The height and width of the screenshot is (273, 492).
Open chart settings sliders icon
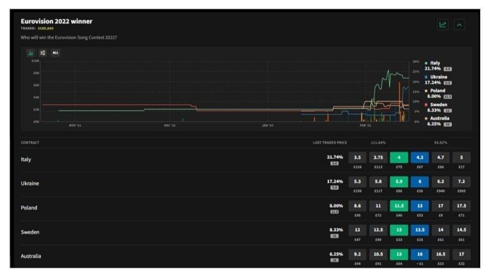coord(43,53)
